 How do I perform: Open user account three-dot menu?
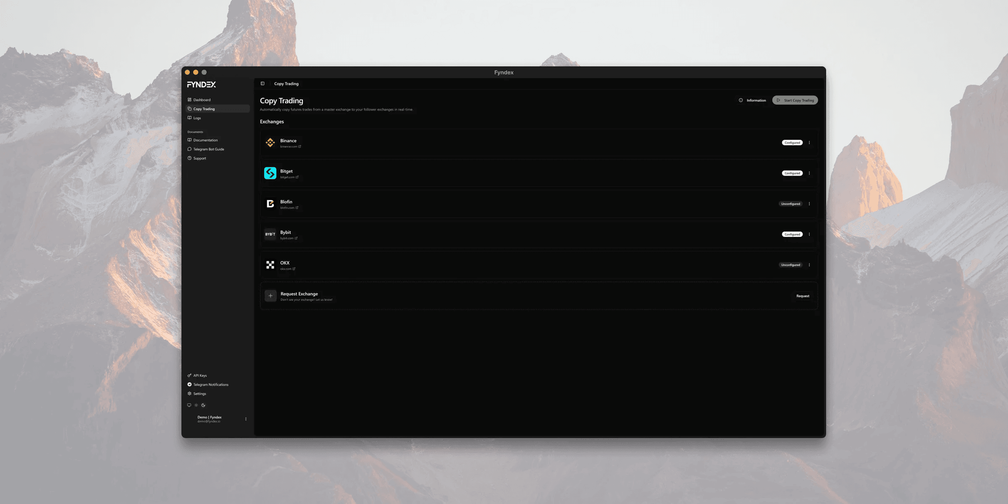tap(246, 419)
